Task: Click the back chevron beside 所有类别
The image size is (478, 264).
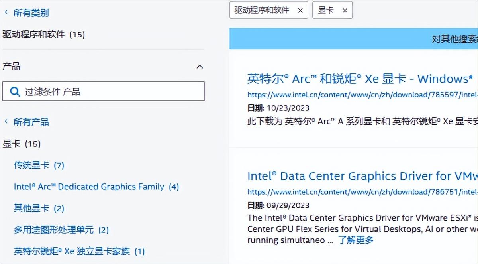Action: [x=6, y=12]
